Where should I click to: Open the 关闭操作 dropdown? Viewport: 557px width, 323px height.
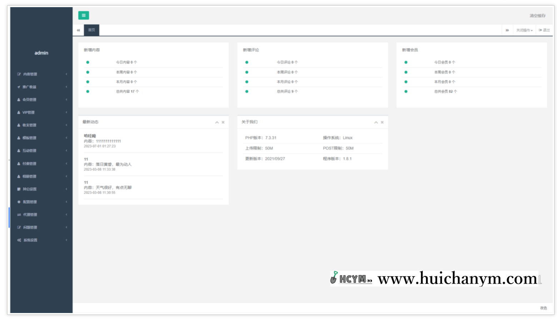pyautogui.click(x=524, y=30)
